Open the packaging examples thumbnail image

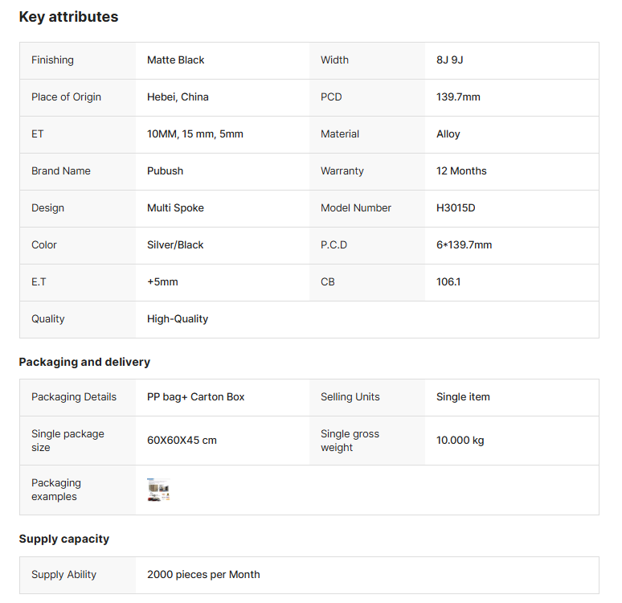[x=158, y=490]
